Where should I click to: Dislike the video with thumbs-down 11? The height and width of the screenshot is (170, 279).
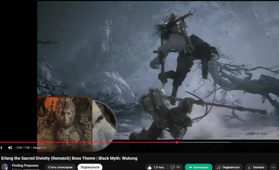175,167
